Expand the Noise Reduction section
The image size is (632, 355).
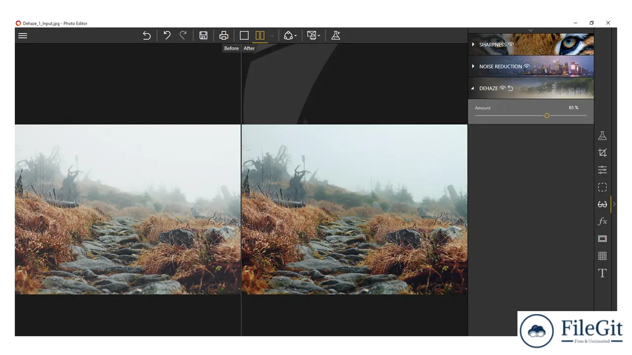473,66
